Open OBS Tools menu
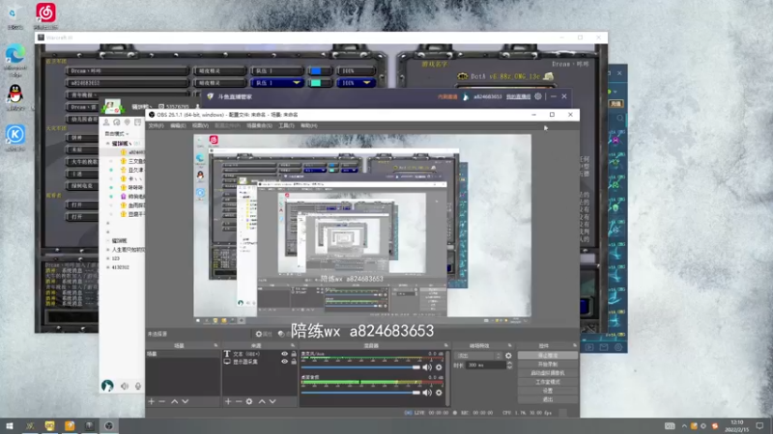This screenshot has width=773, height=434. 286,126
